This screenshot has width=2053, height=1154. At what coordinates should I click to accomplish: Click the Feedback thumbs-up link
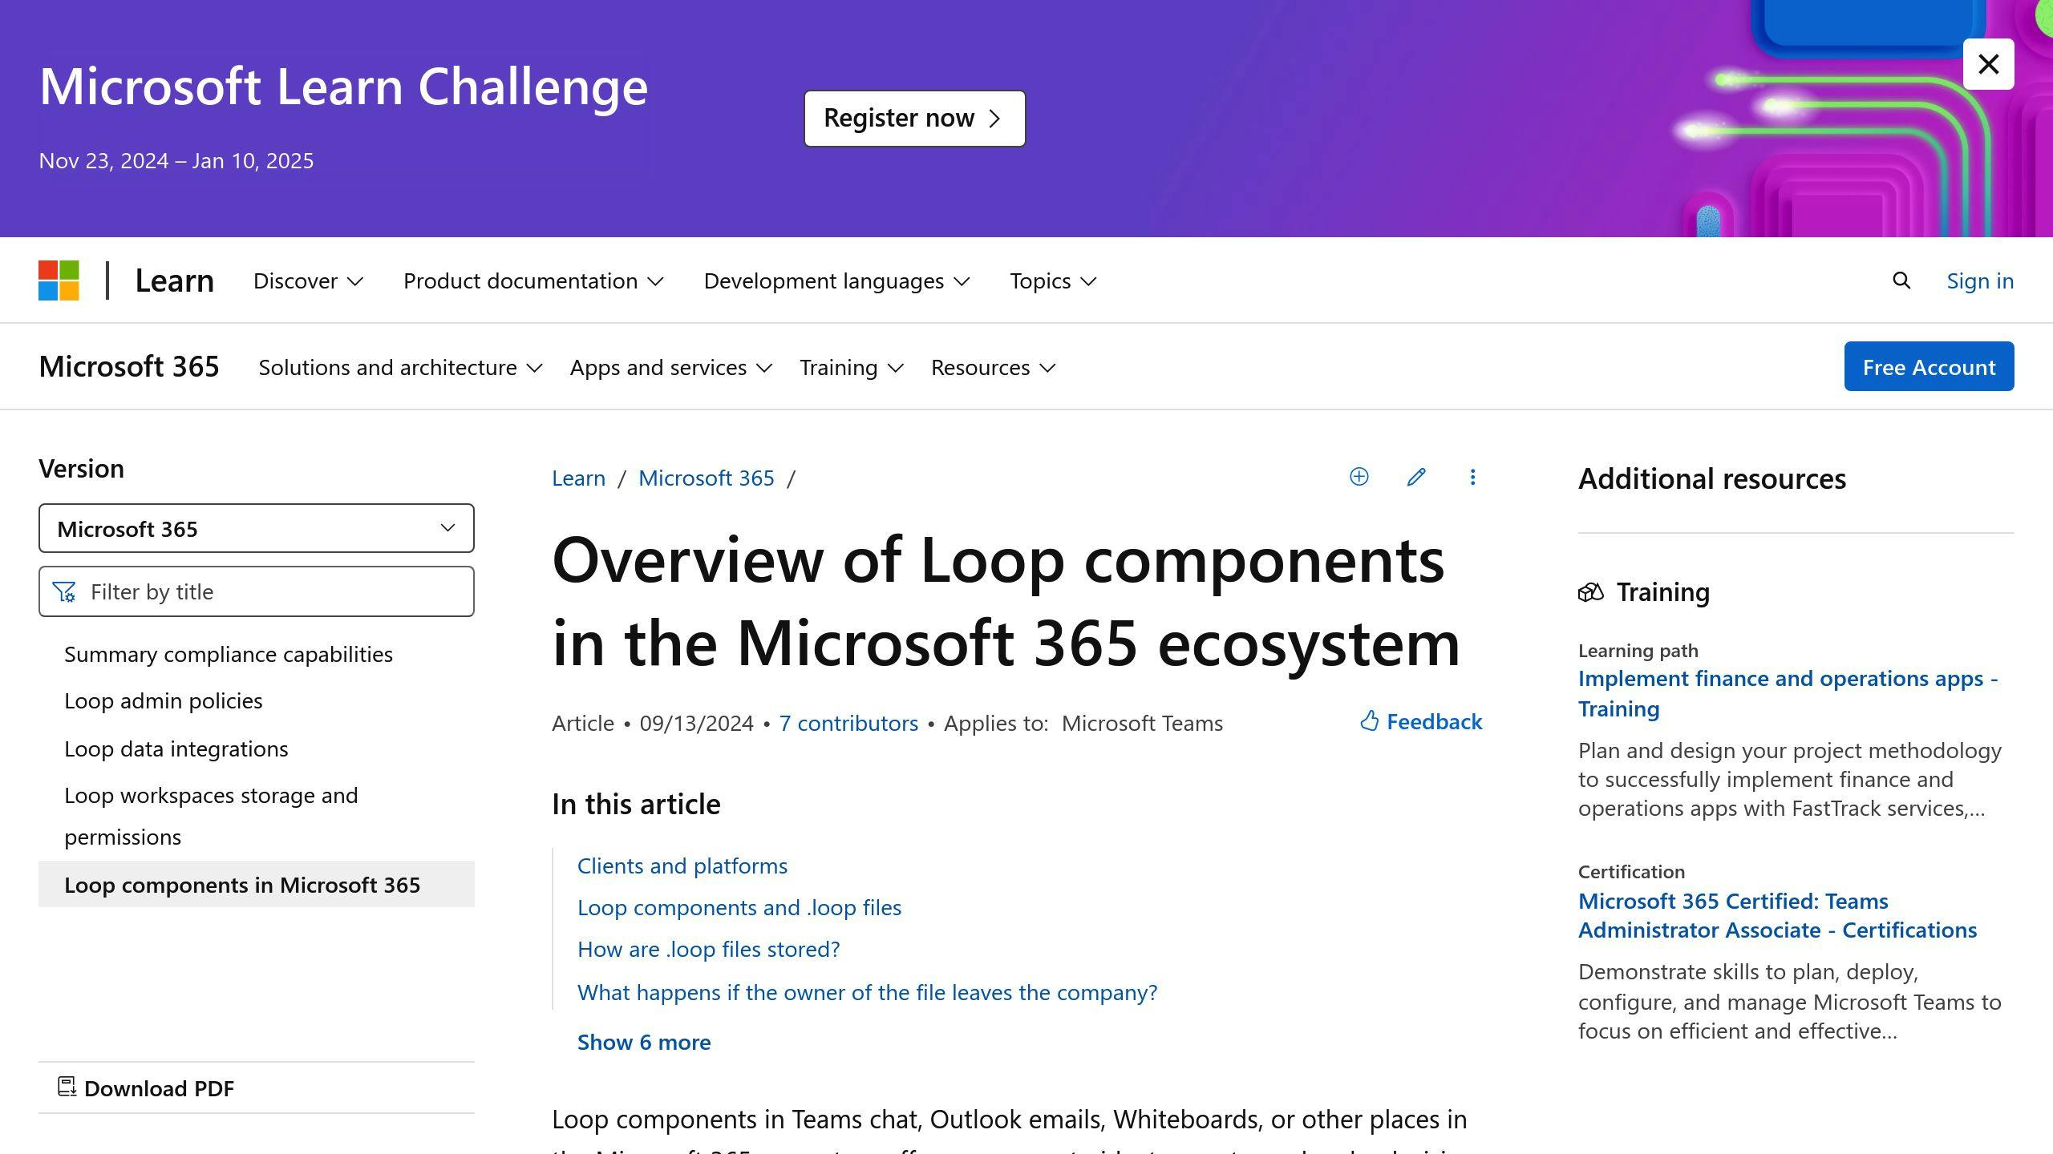(1421, 721)
